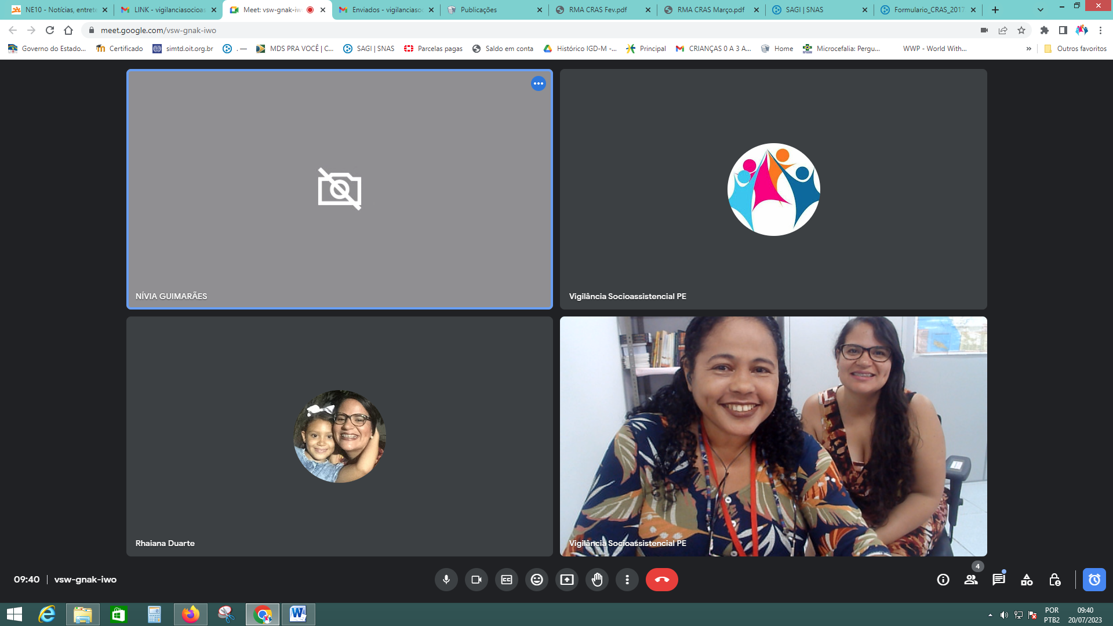Toggle the camera on or off
The image size is (1113, 626).
click(x=476, y=580)
